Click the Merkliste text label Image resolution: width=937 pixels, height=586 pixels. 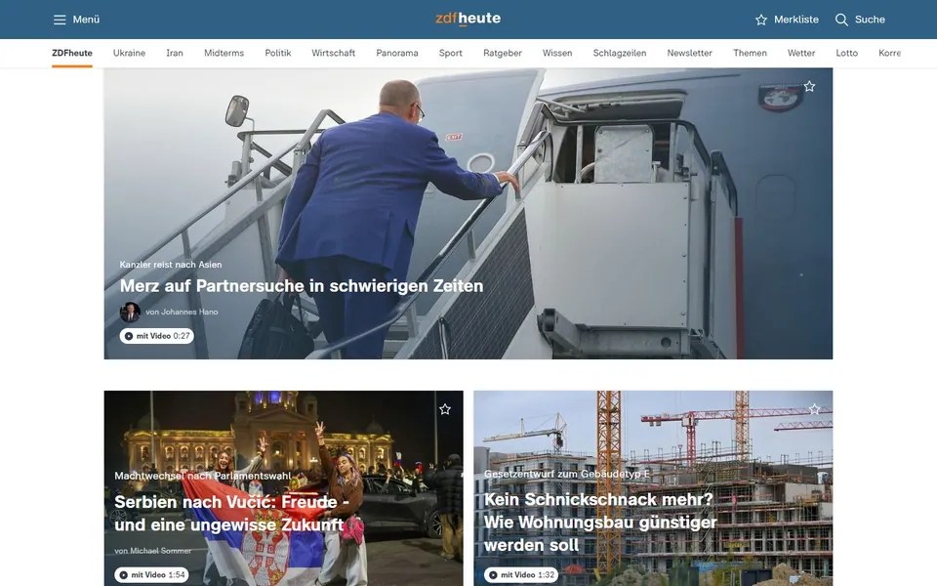[x=796, y=20]
